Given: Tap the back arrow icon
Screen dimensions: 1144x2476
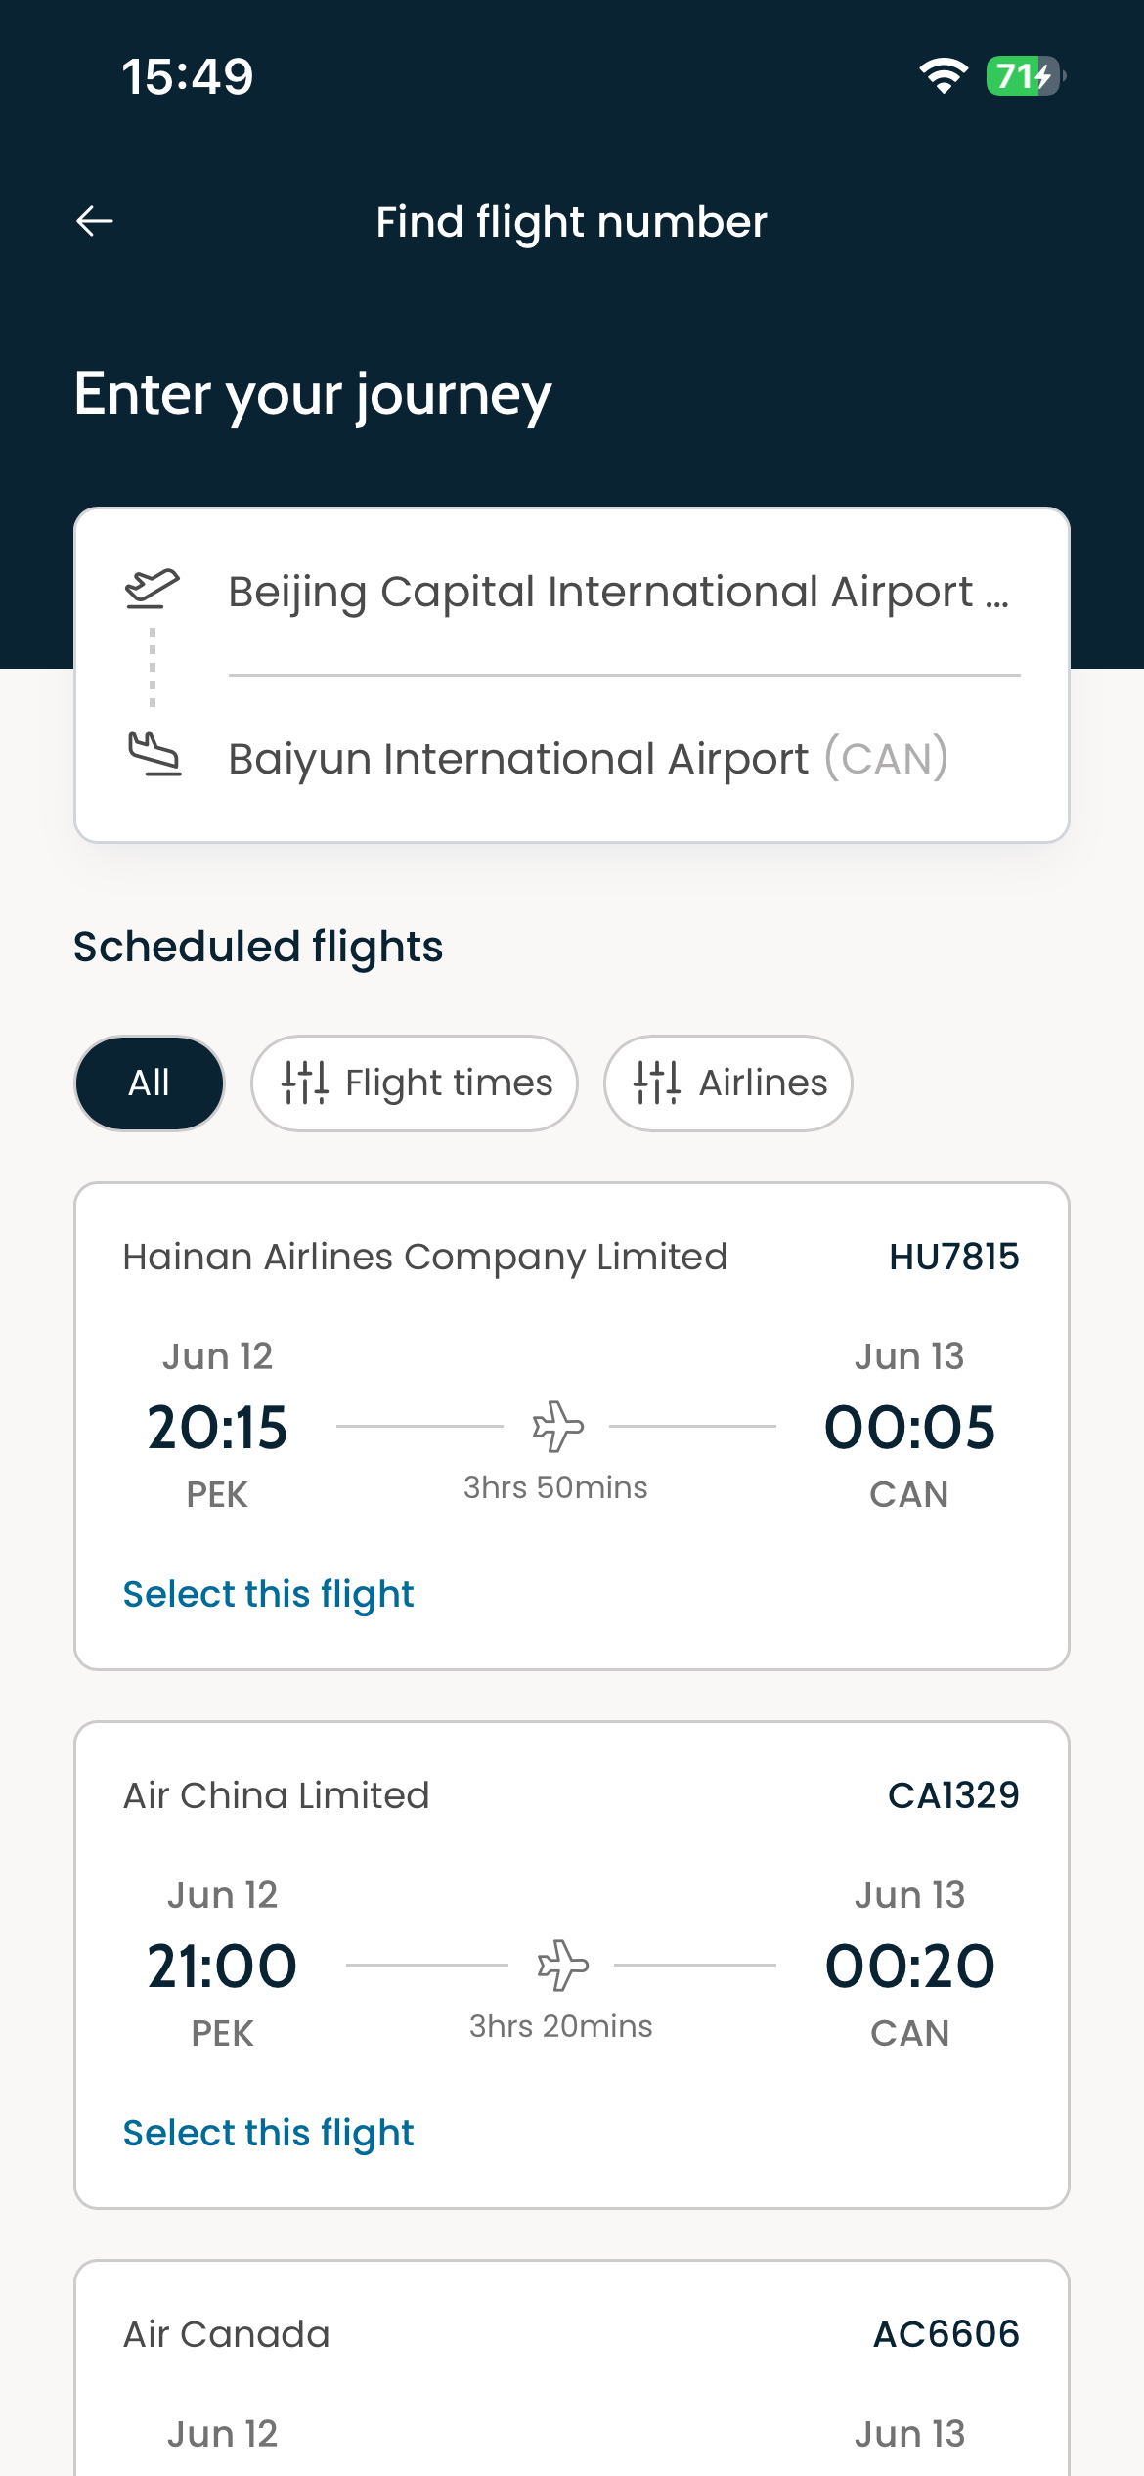Looking at the screenshot, I should pos(95,221).
